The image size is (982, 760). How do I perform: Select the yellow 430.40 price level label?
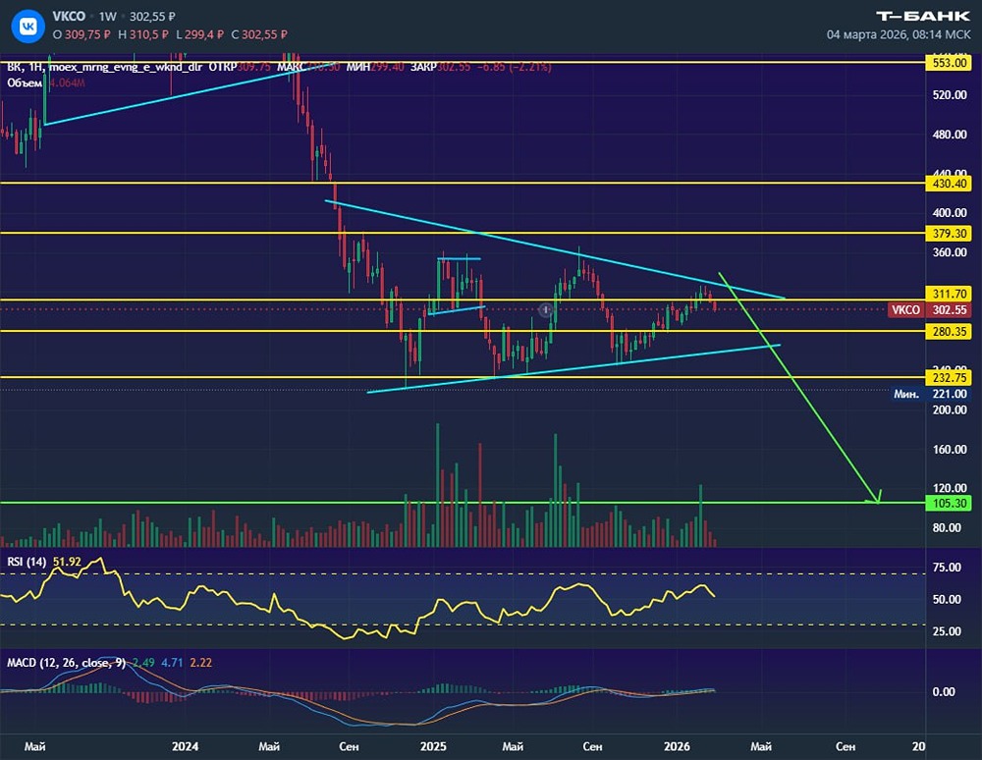(949, 184)
